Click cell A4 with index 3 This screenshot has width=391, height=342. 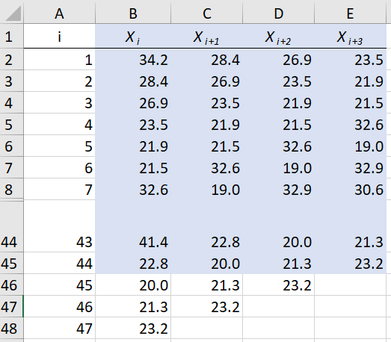(59, 103)
